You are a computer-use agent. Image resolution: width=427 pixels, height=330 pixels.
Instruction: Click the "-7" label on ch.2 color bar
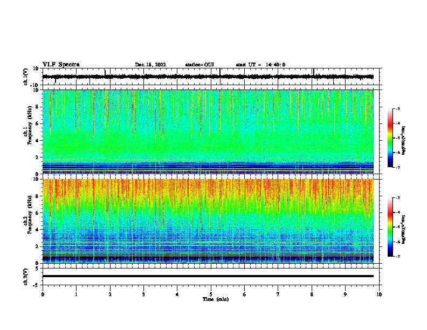click(x=397, y=257)
